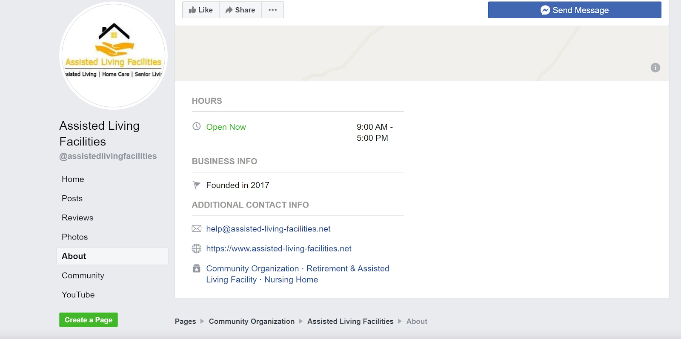
Task: Open the https://www.assisted-living-facilities.net website link
Action: coord(279,248)
